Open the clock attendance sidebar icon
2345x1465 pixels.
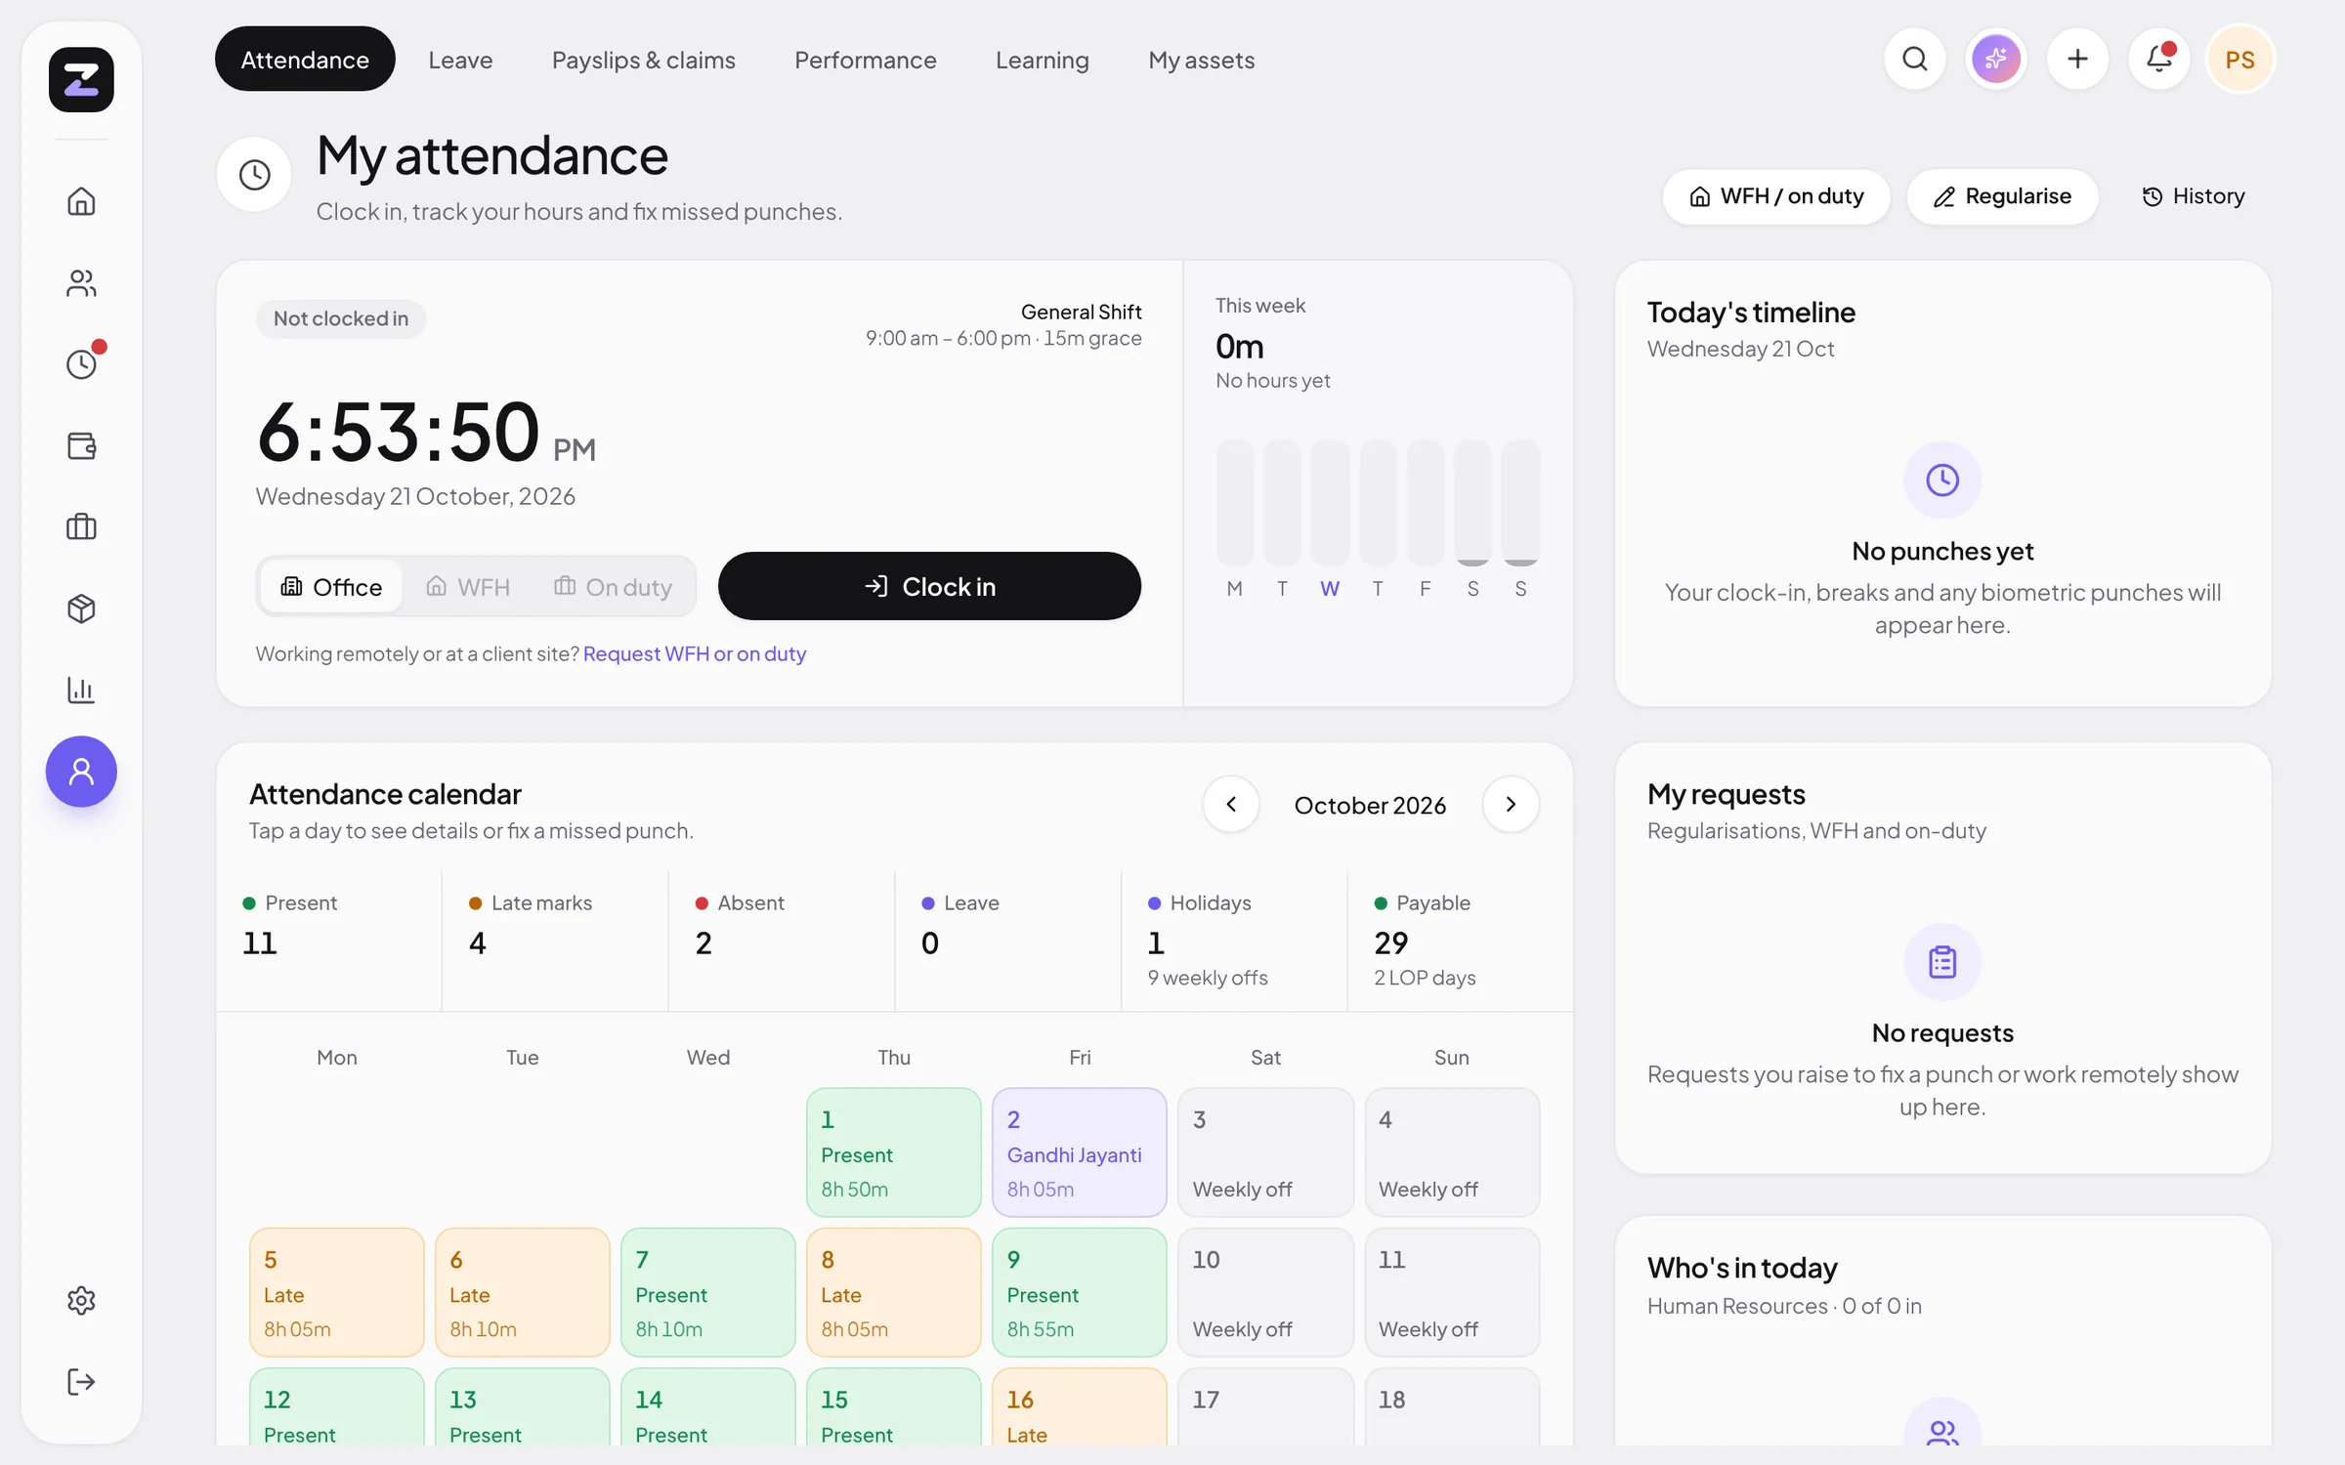pos(81,364)
